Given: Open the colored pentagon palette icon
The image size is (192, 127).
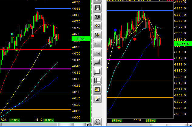Looking at the screenshot, I should pyautogui.click(x=97, y=99).
